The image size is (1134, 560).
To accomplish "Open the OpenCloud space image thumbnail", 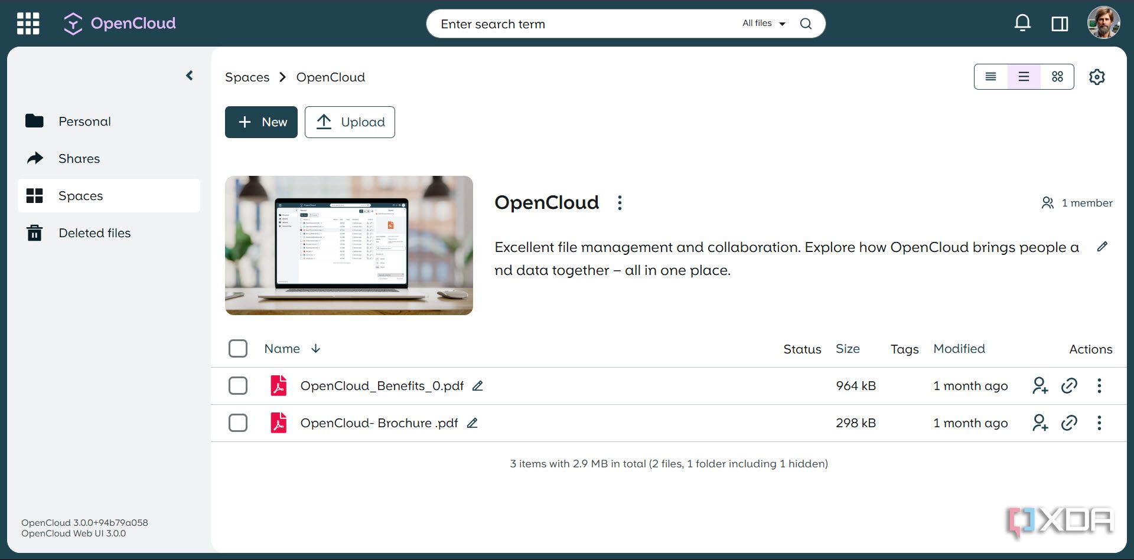I will click(x=349, y=245).
